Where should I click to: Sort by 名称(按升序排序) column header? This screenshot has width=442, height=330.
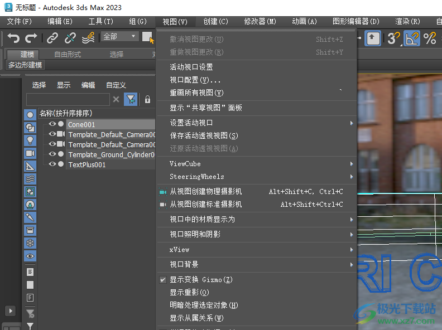coord(97,113)
